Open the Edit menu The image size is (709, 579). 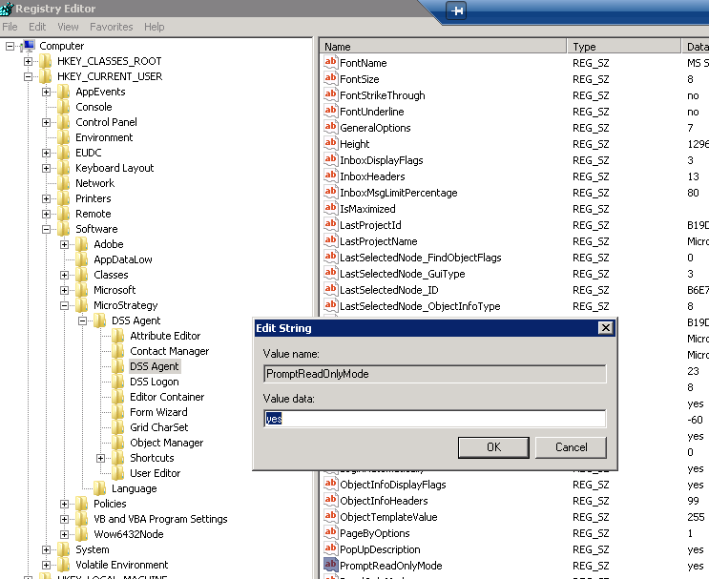[37, 27]
